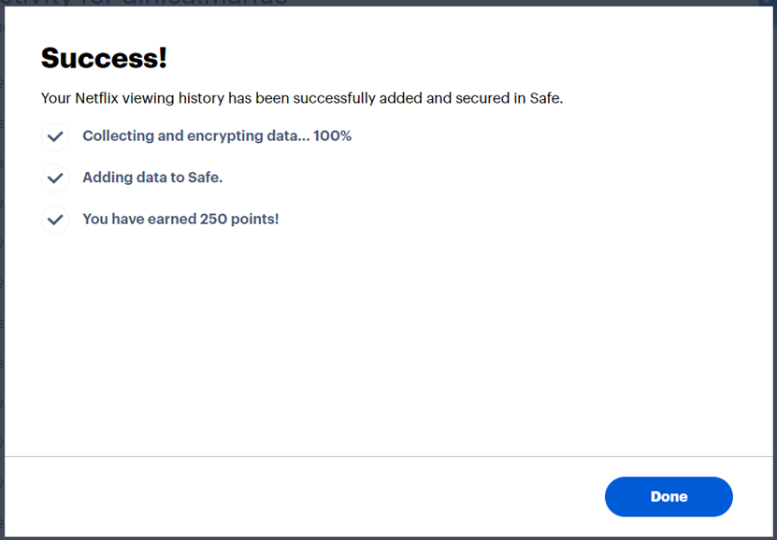777x540 pixels.
Task: Select the 'You have earned 250 points!' line
Action: pyautogui.click(x=180, y=220)
